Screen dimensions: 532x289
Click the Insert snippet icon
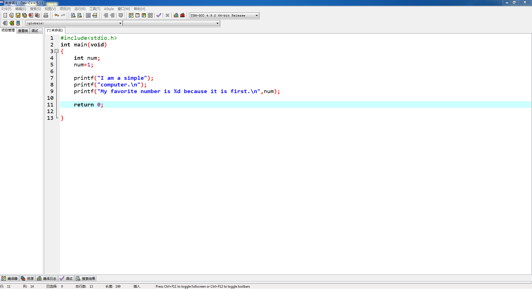pos(5,23)
